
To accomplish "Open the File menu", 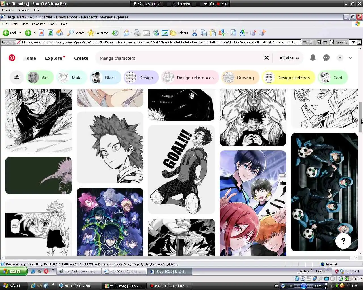I will (5, 24).
